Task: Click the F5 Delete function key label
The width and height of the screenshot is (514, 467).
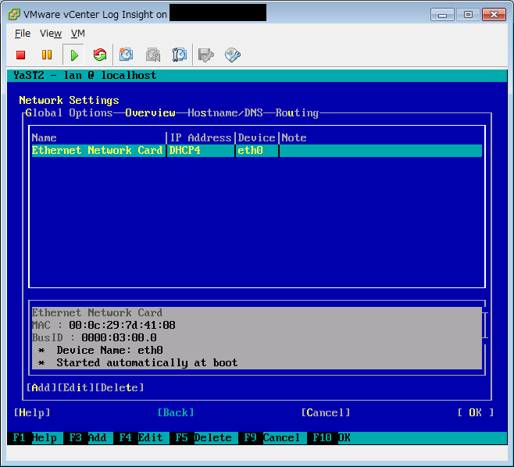Action: pos(203,438)
